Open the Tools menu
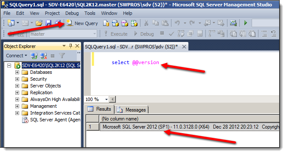 click(x=90, y=13)
